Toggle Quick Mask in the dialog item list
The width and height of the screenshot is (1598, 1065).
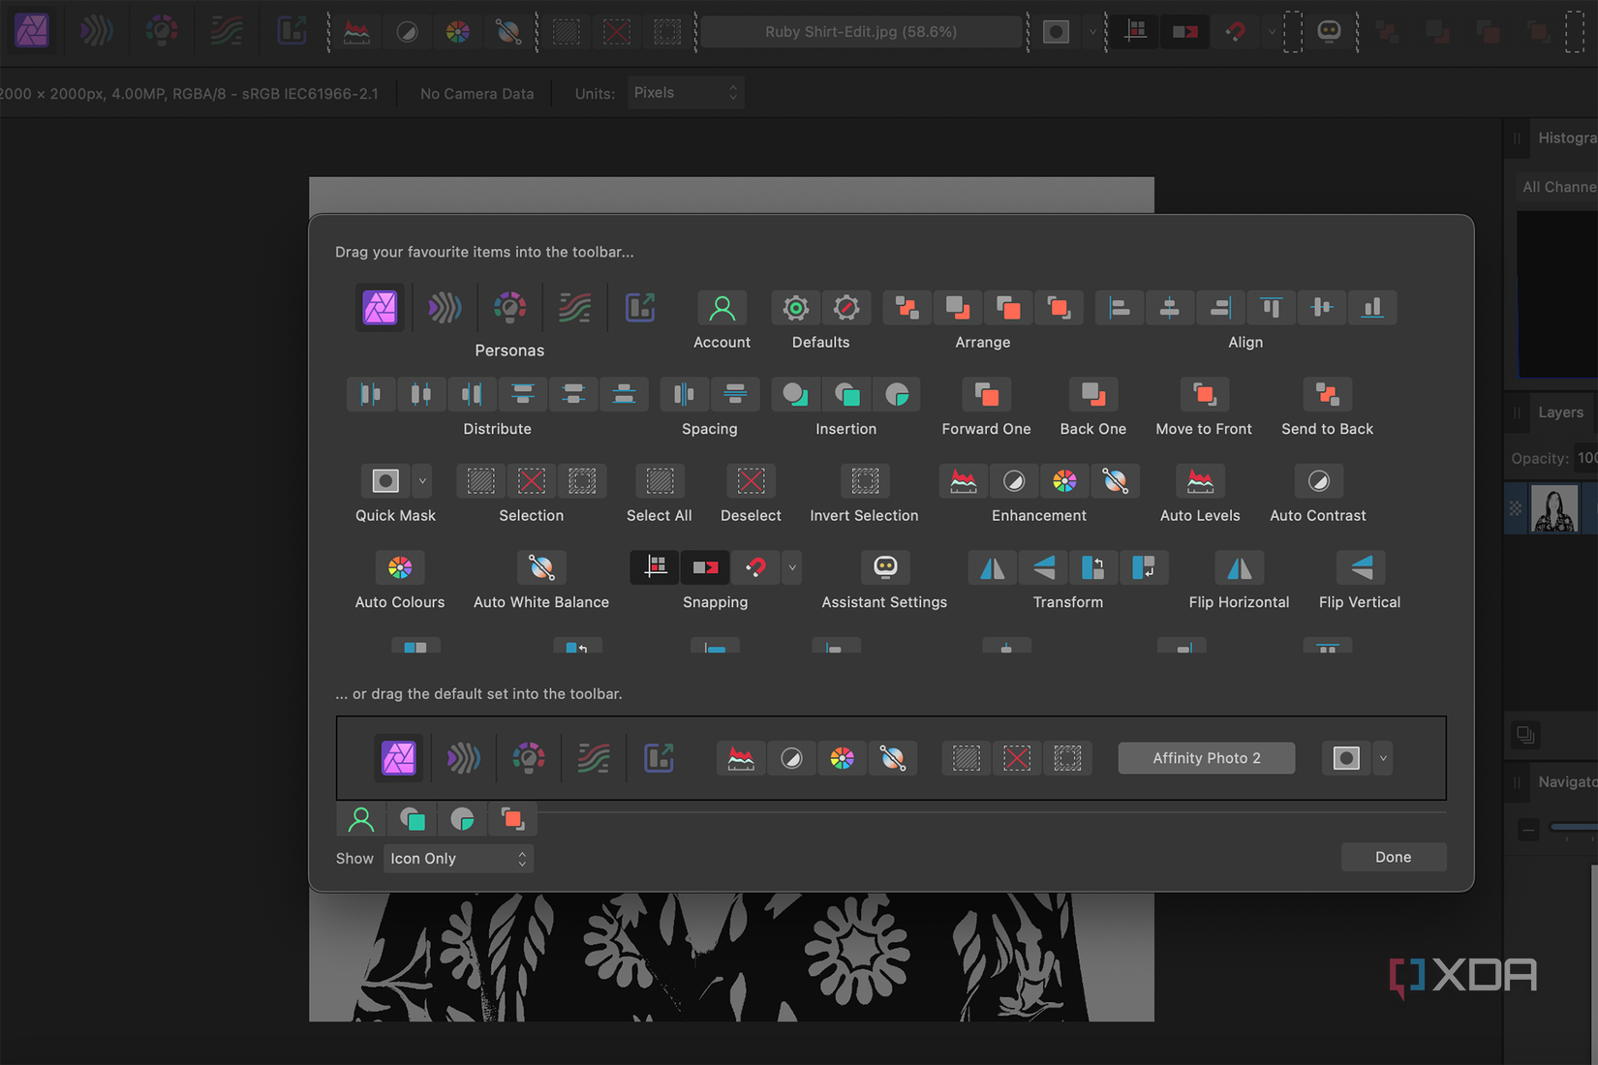(x=385, y=481)
